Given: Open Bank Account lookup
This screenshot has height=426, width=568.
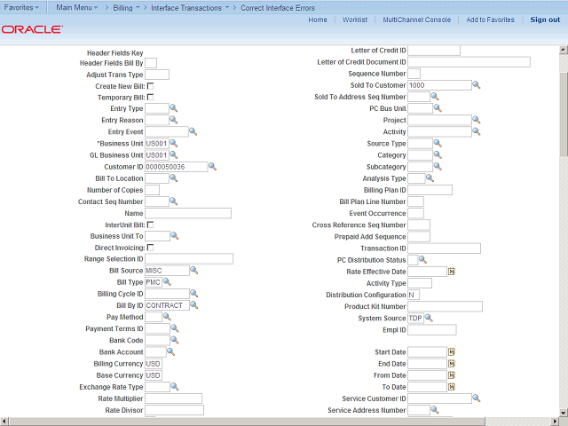Looking at the screenshot, I should tap(170, 351).
